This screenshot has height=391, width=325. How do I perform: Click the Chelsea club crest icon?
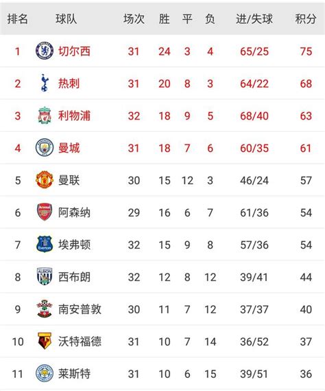pyautogui.click(x=45, y=51)
